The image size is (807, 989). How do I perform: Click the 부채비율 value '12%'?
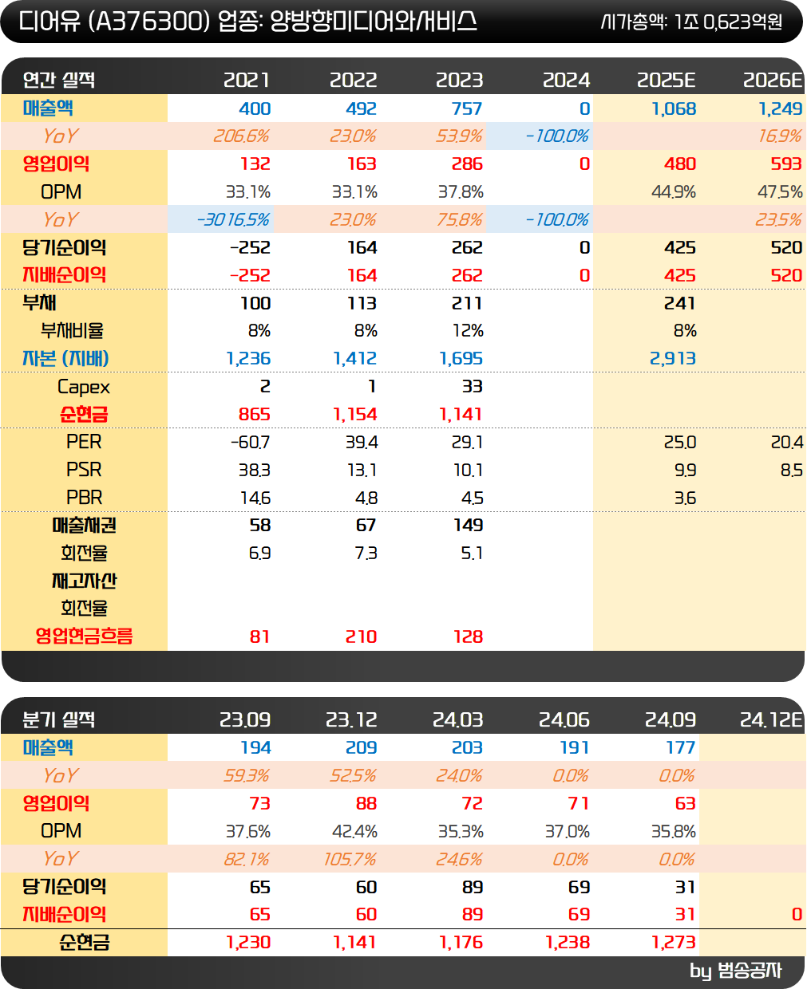click(469, 331)
